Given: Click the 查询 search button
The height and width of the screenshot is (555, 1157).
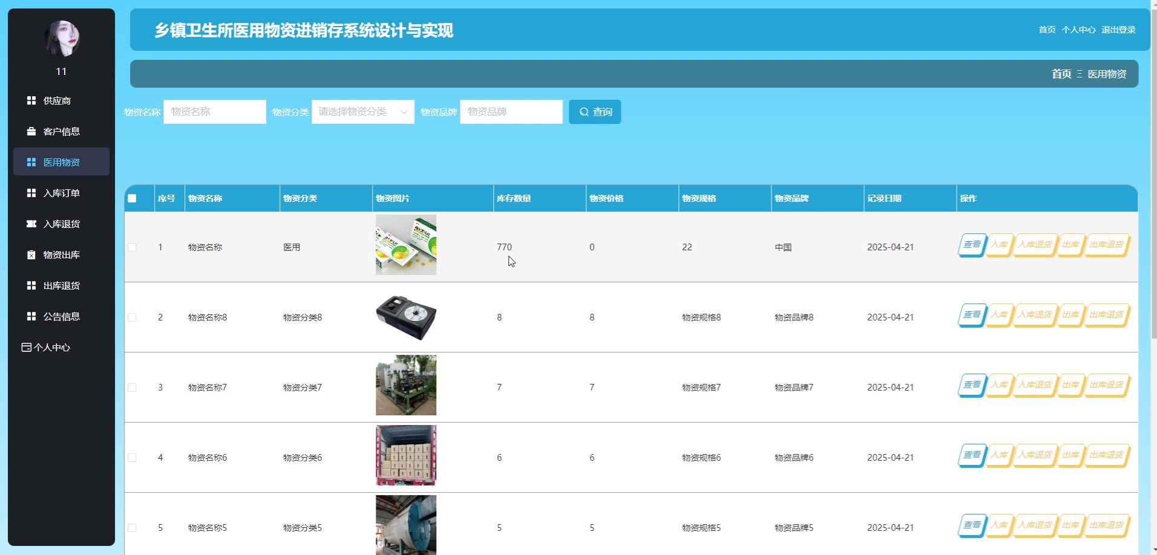Looking at the screenshot, I should pos(594,112).
